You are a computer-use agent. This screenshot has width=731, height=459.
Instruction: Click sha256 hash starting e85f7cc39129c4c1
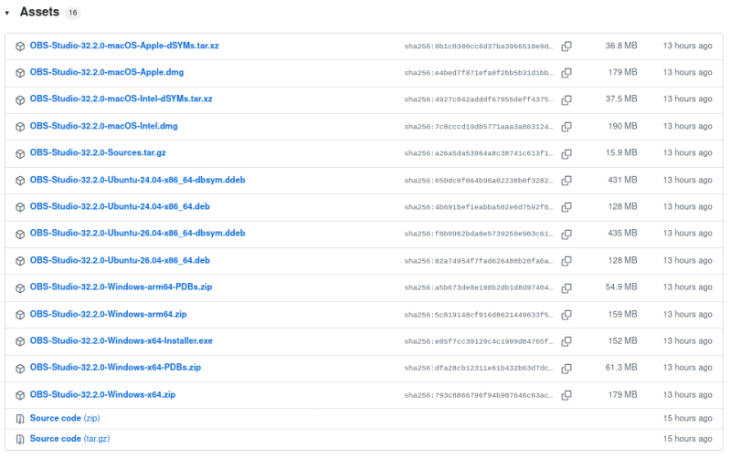[x=478, y=341]
